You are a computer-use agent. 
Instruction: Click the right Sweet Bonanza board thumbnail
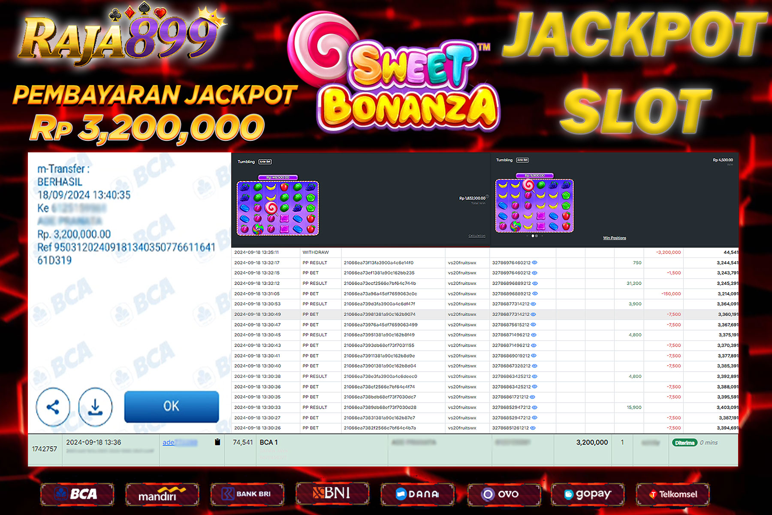[x=534, y=206]
